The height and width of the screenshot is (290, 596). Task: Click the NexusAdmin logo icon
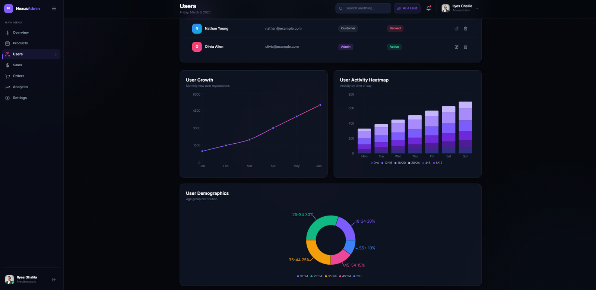point(9,8)
